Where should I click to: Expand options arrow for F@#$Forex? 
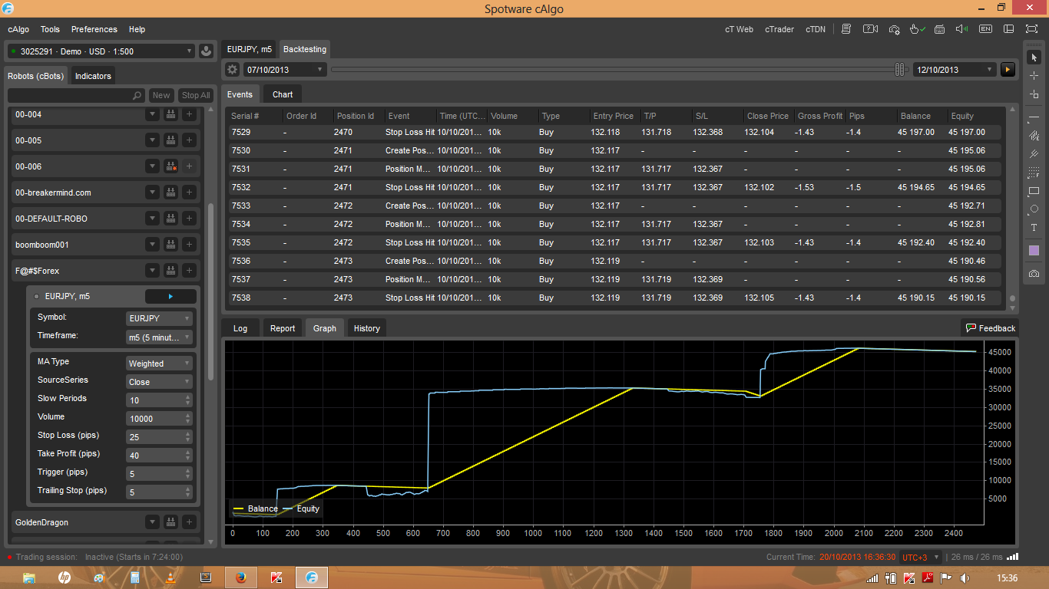[152, 271]
